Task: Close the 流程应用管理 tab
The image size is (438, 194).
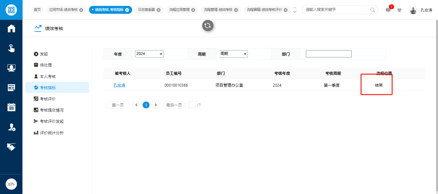Action: 193,10
